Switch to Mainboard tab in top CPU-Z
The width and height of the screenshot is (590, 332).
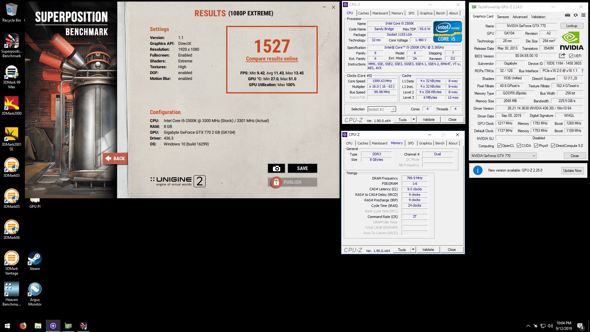[x=380, y=13]
